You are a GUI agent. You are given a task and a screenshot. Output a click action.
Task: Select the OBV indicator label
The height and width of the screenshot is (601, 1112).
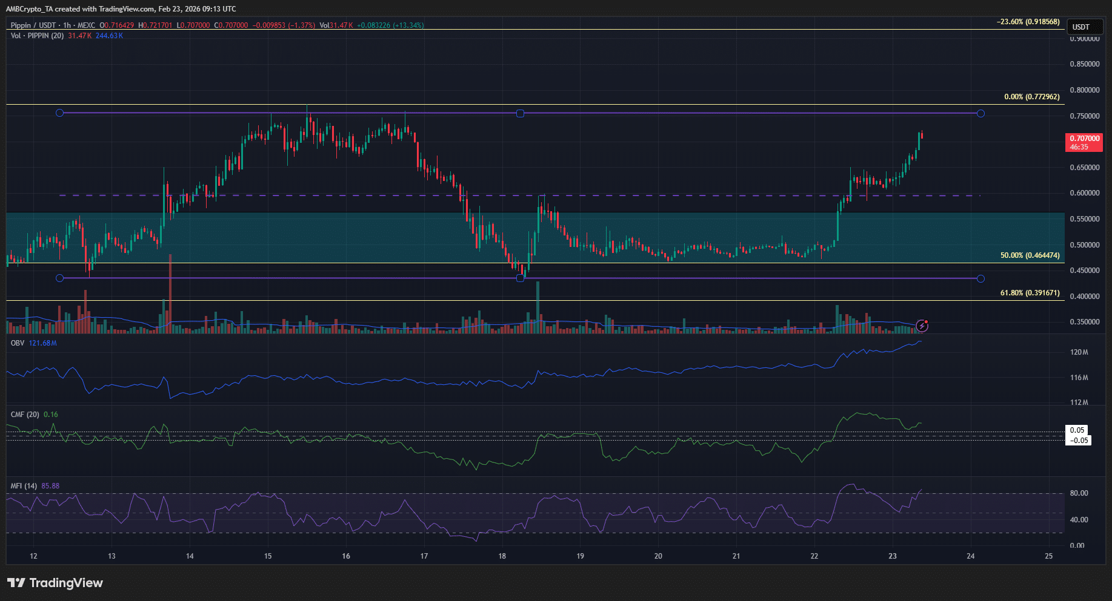point(16,343)
